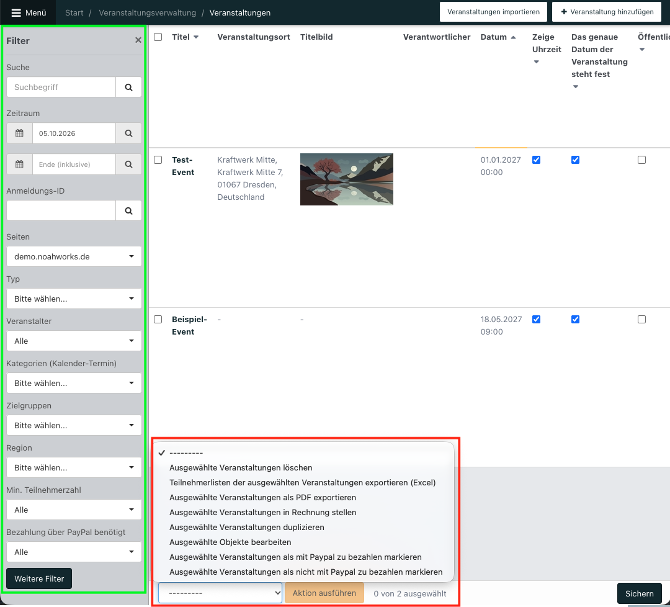
Task: Click the '0 von 2 ausgewählt' text
Action: [x=410, y=593]
